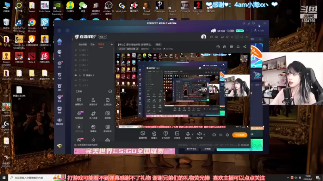Switch to the second scene tab
Screen dimensions: 323x181
click(92, 45)
